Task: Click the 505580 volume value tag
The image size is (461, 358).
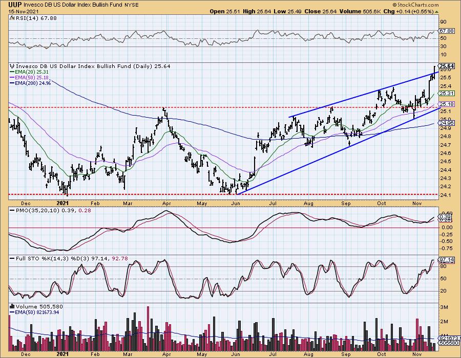Action: coord(448,343)
